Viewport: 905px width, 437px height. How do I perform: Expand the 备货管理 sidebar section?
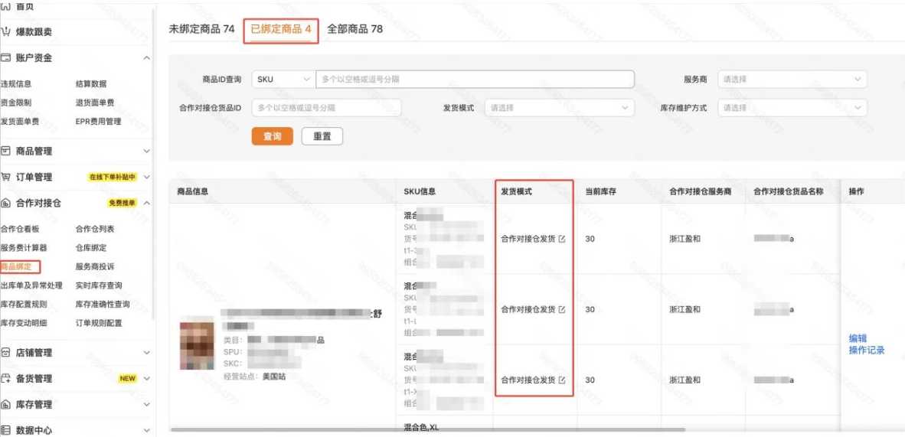(146, 379)
